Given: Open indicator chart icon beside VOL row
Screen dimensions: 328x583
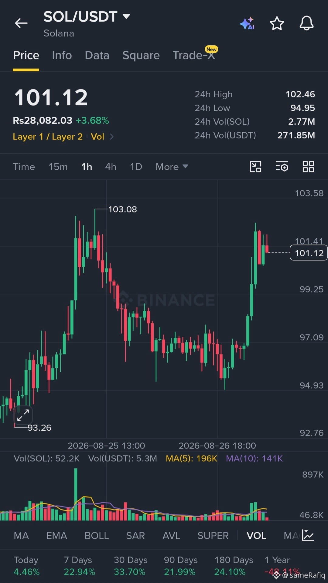Looking at the screenshot, I should 308,535.
